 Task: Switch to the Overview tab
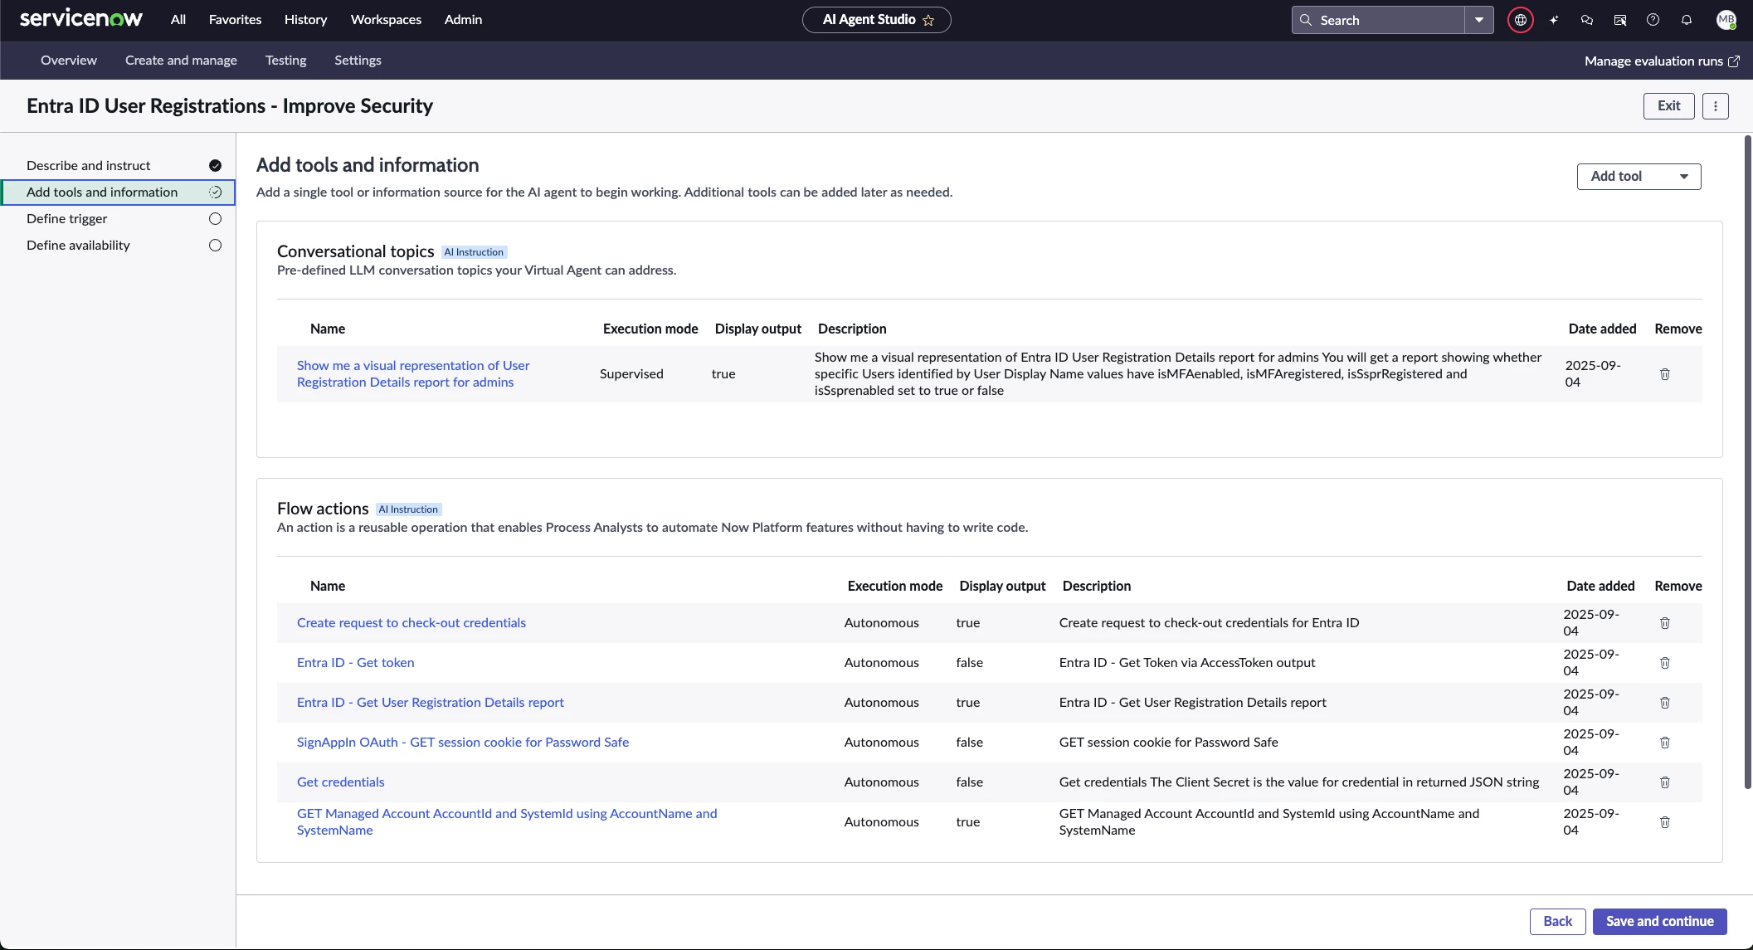pos(69,61)
